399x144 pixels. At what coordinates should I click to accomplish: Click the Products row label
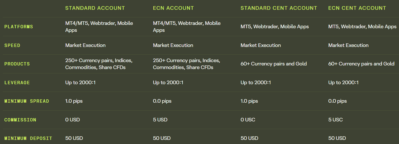[x=17, y=64]
